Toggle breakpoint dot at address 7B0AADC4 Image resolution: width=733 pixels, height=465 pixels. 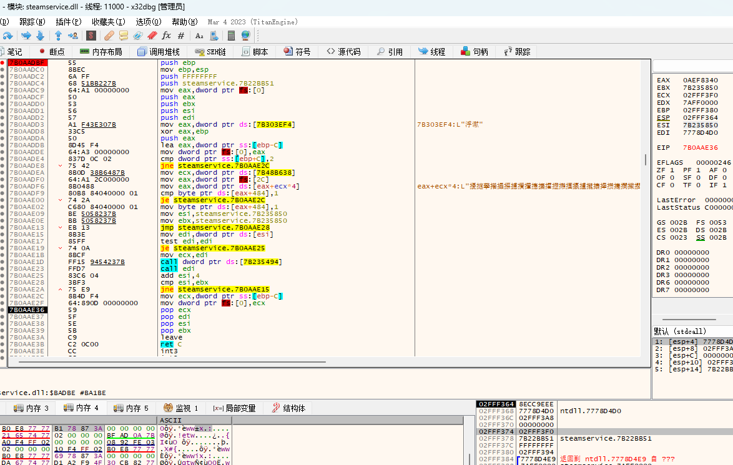2,83
